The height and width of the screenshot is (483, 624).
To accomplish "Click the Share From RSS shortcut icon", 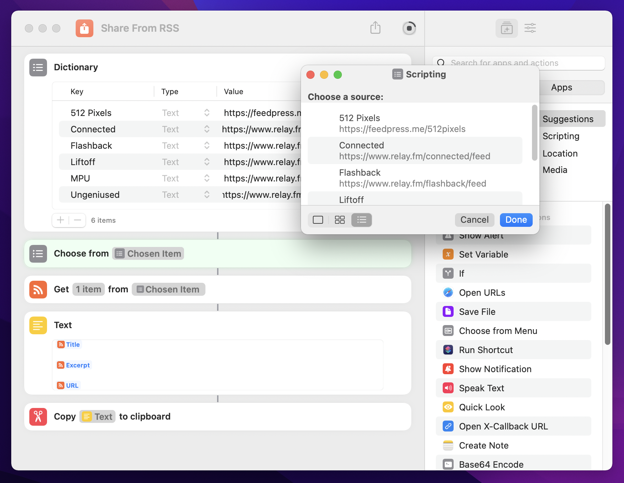I will (85, 28).
